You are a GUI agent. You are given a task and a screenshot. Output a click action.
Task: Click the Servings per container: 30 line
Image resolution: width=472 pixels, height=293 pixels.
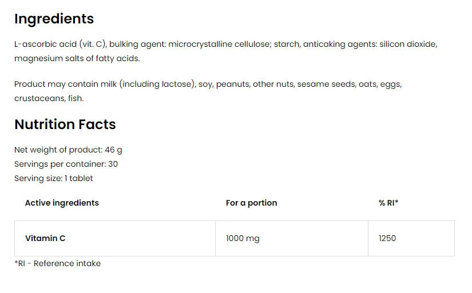point(66,164)
